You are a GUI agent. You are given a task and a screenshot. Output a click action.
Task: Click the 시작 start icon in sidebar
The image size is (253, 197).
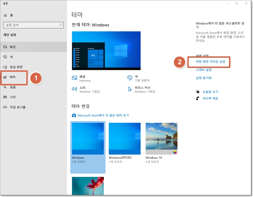coord(5,97)
